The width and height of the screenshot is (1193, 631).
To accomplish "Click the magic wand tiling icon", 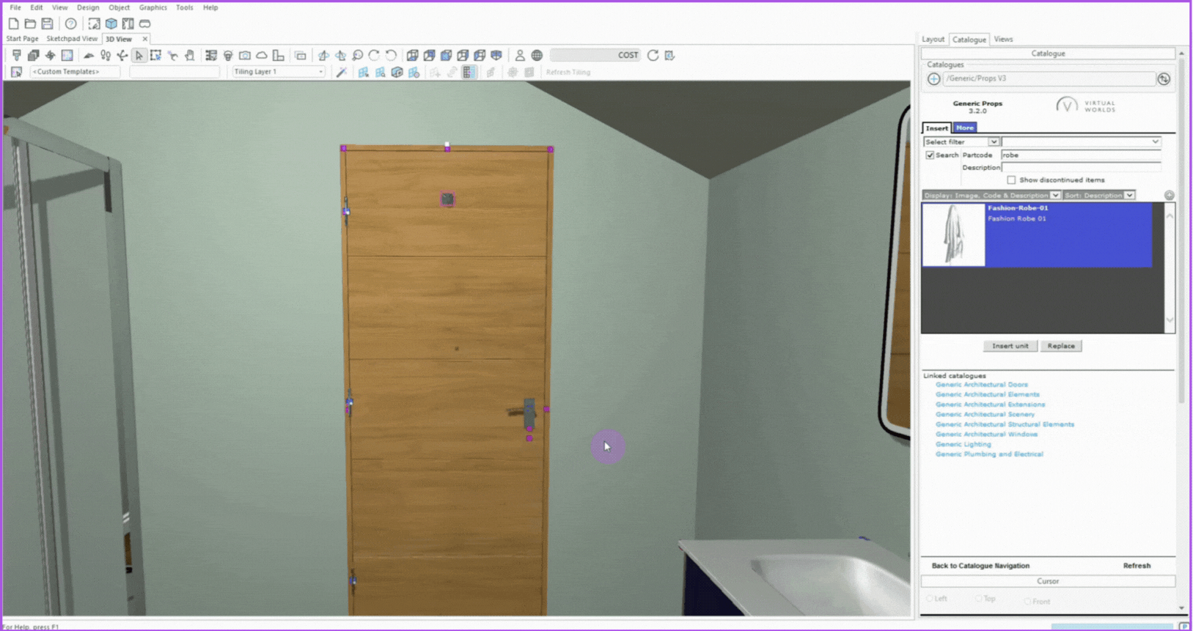I will (342, 72).
